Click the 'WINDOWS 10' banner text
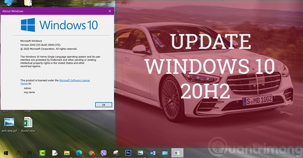Image resolution: width=303 pixels, height=158 pixels. pos(210,66)
